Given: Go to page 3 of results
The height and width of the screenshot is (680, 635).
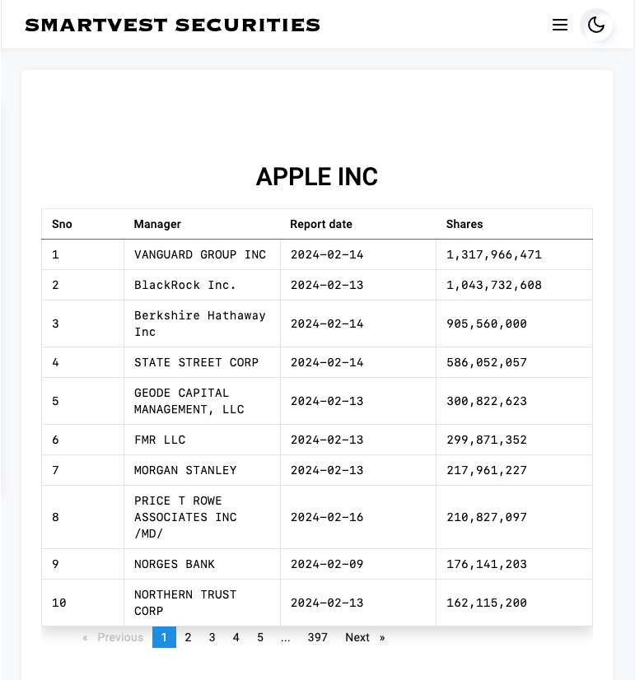Looking at the screenshot, I should tap(212, 637).
